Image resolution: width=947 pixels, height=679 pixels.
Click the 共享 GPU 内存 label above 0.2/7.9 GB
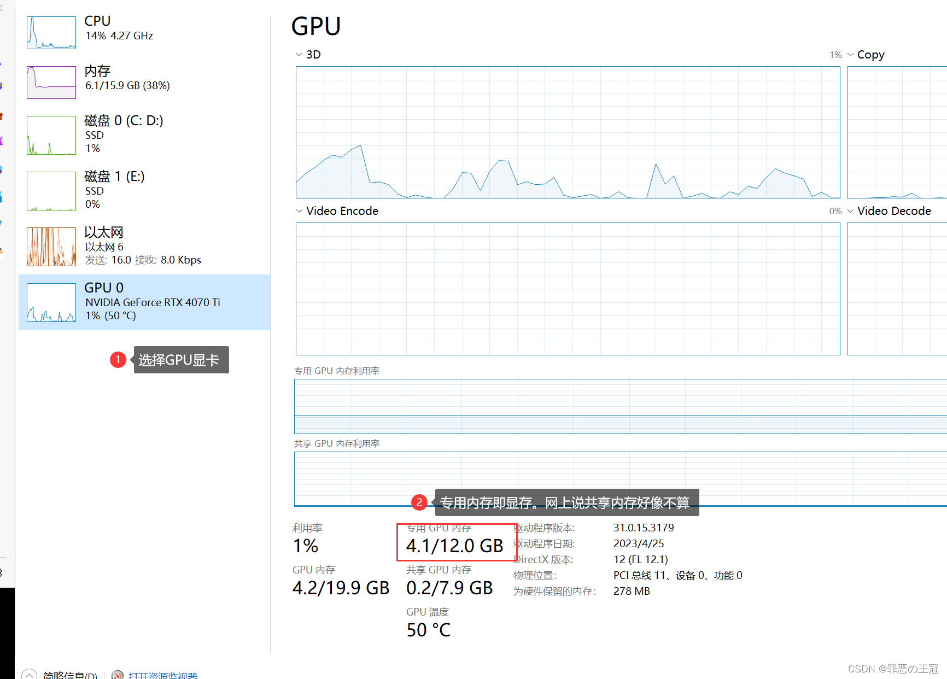pos(439,570)
